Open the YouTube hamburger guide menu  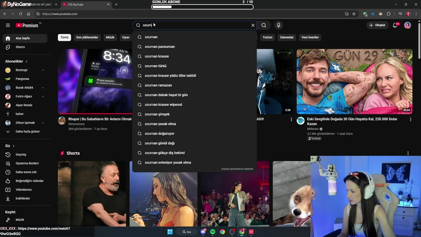coord(8,25)
